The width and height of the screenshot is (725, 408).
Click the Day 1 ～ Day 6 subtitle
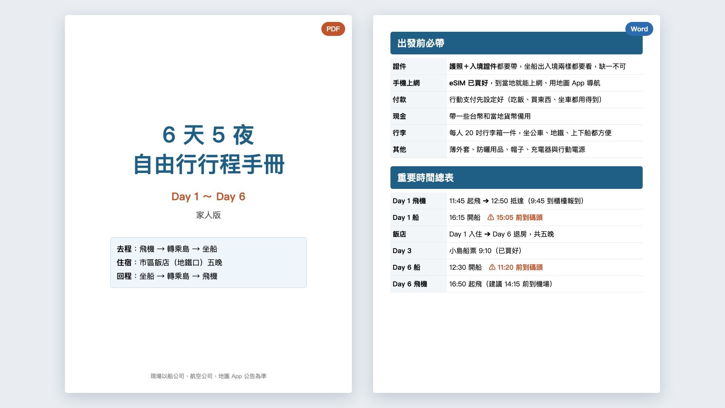click(x=208, y=196)
